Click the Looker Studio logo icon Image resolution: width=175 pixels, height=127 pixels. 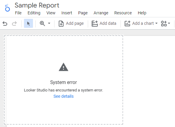tap(7, 8)
